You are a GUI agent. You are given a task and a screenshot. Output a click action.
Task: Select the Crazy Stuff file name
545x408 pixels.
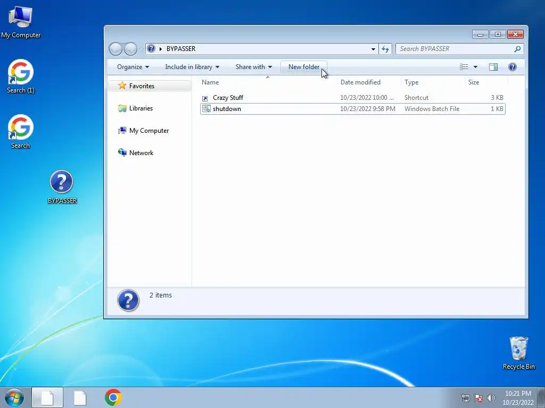pyautogui.click(x=228, y=98)
